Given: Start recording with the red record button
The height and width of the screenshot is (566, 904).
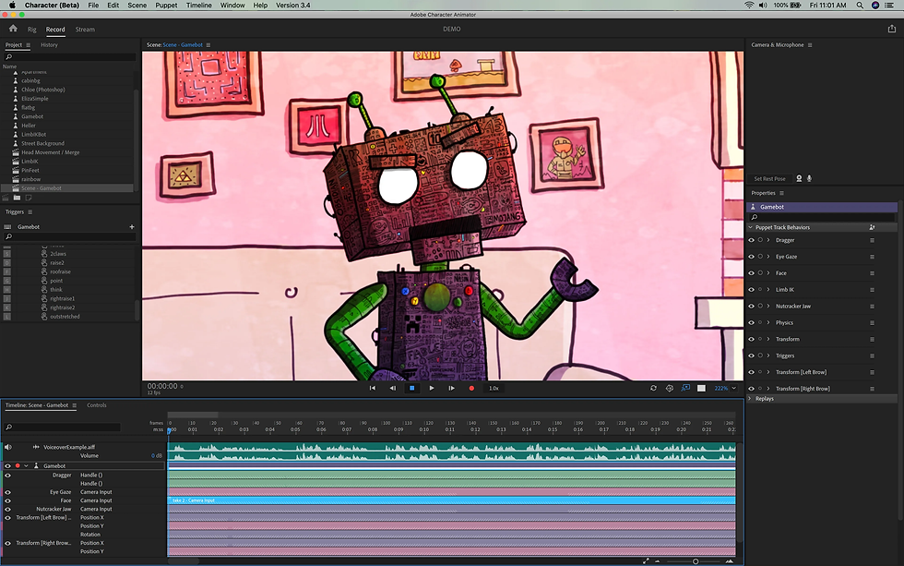Looking at the screenshot, I should 471,389.
